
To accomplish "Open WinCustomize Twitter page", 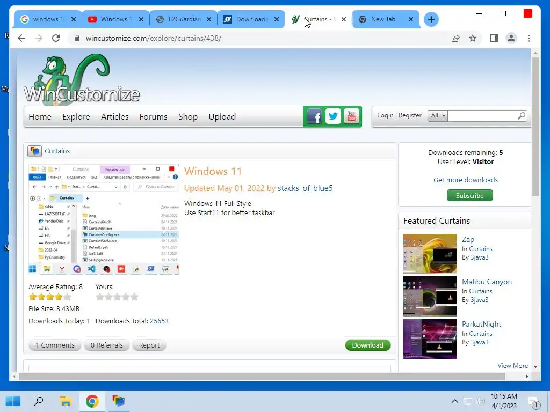I will click(x=333, y=116).
